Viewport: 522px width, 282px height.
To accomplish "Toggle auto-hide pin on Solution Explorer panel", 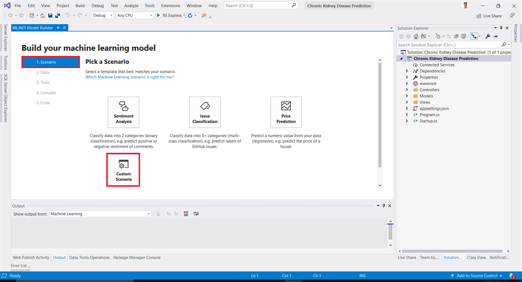I will pyautogui.click(x=501, y=28).
